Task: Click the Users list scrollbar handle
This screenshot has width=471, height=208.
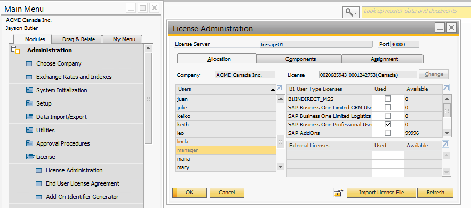Action: pos(280,142)
